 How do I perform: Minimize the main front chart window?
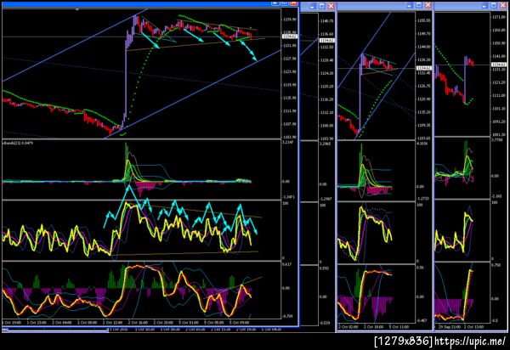(275, 3)
